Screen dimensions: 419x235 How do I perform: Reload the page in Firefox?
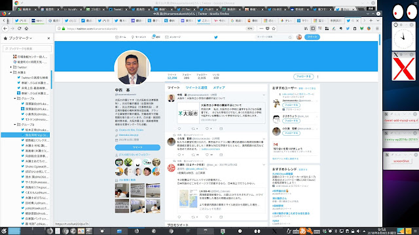pyautogui.click(x=19, y=29)
